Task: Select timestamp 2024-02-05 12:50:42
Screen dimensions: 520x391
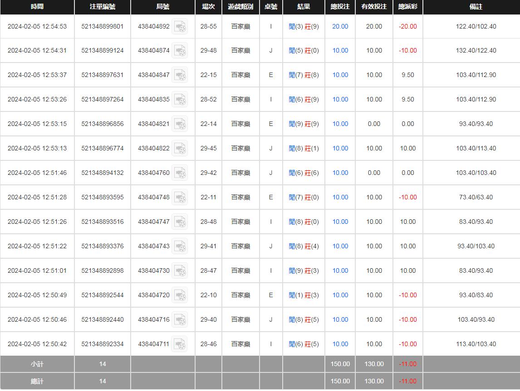Action: tap(37, 344)
